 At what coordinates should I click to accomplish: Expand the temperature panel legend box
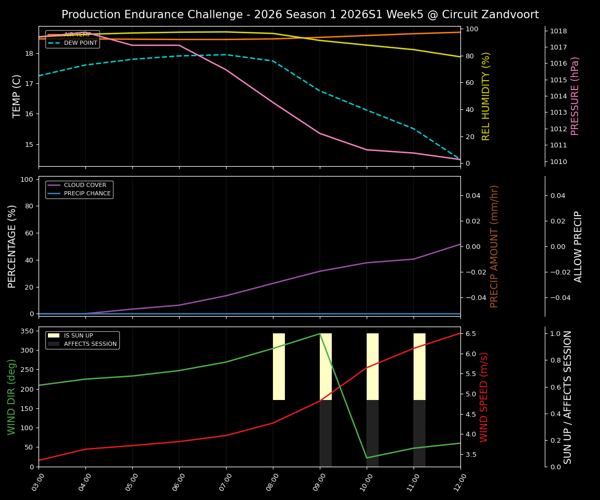pyautogui.click(x=71, y=39)
